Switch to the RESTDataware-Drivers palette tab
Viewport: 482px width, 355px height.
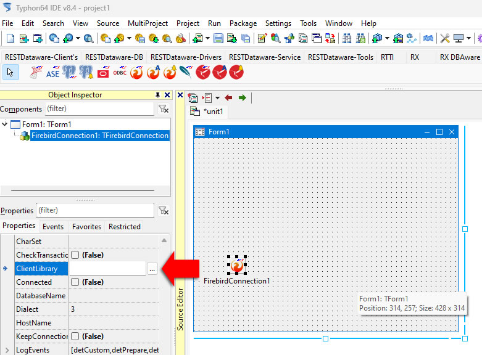tap(186, 57)
